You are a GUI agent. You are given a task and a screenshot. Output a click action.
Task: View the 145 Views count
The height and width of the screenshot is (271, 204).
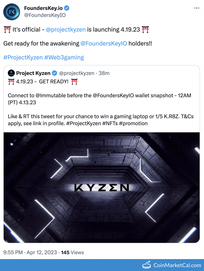coord(72,252)
